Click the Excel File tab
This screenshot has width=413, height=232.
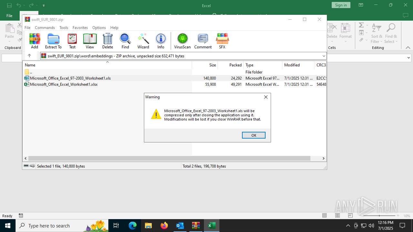click(9, 15)
